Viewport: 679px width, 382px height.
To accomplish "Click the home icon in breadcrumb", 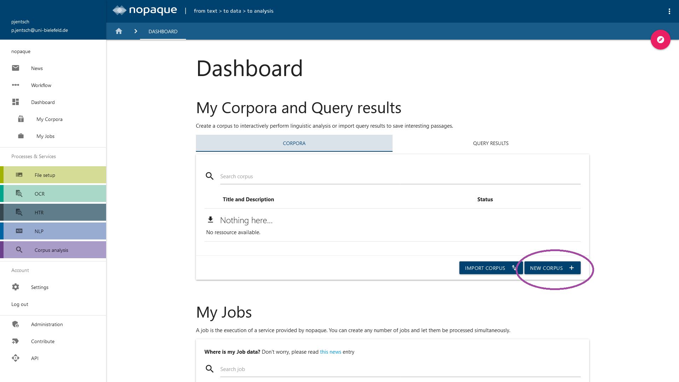I will click(x=119, y=31).
